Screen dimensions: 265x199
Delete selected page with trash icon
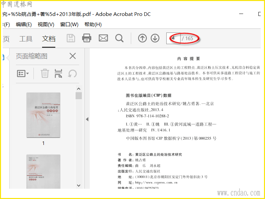(45, 73)
